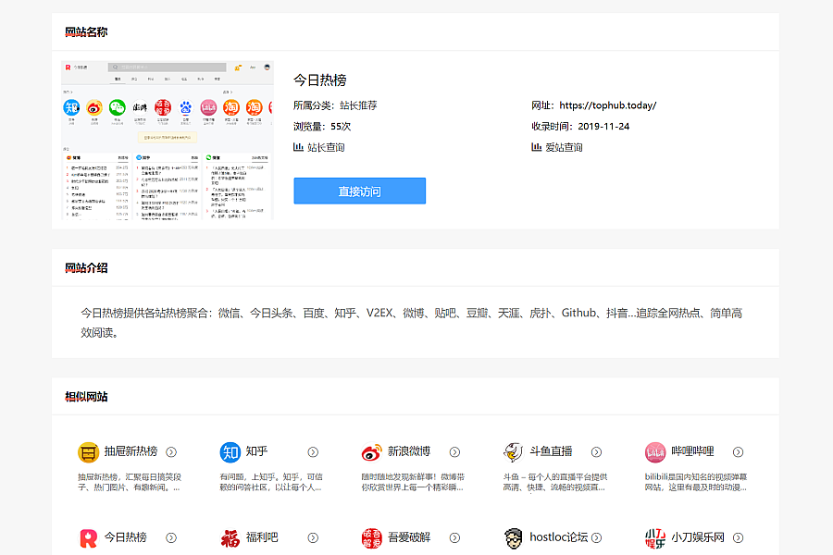Click the 吾爱破解 site icon
833x555 pixels.
coord(372,538)
